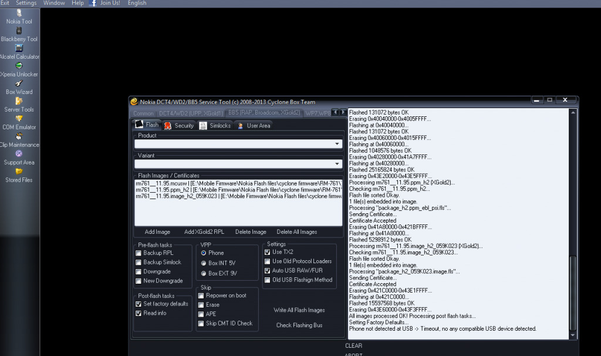Switch to the Security tab
Screen dimensions: 601x356
178,126
